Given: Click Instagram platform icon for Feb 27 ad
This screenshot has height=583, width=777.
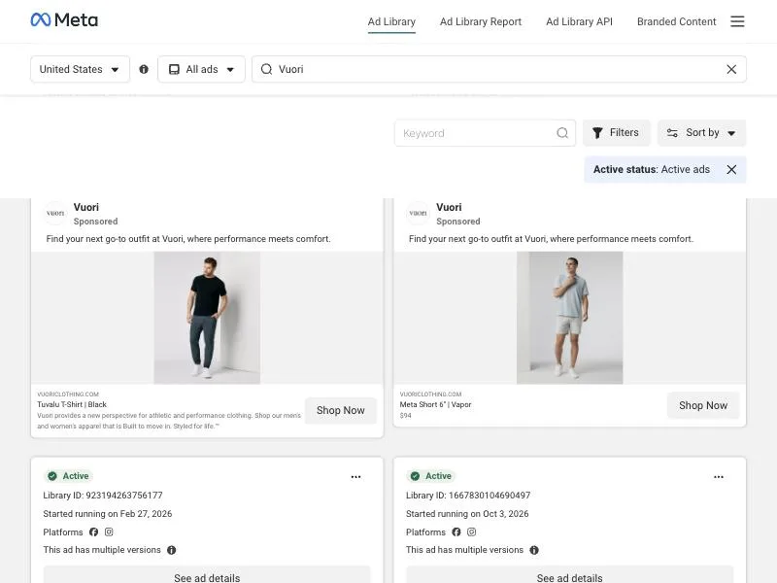Looking at the screenshot, I should tap(109, 532).
